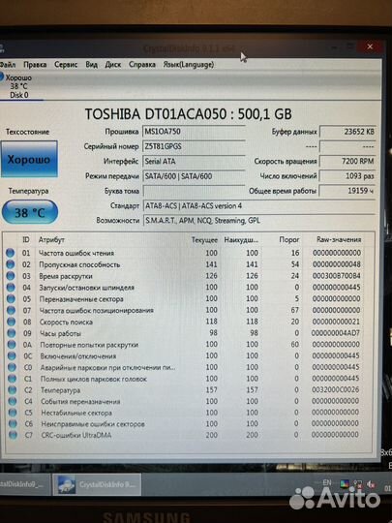Open the Язык(Language) menu
The width and height of the screenshot is (392, 523).
coord(189,64)
